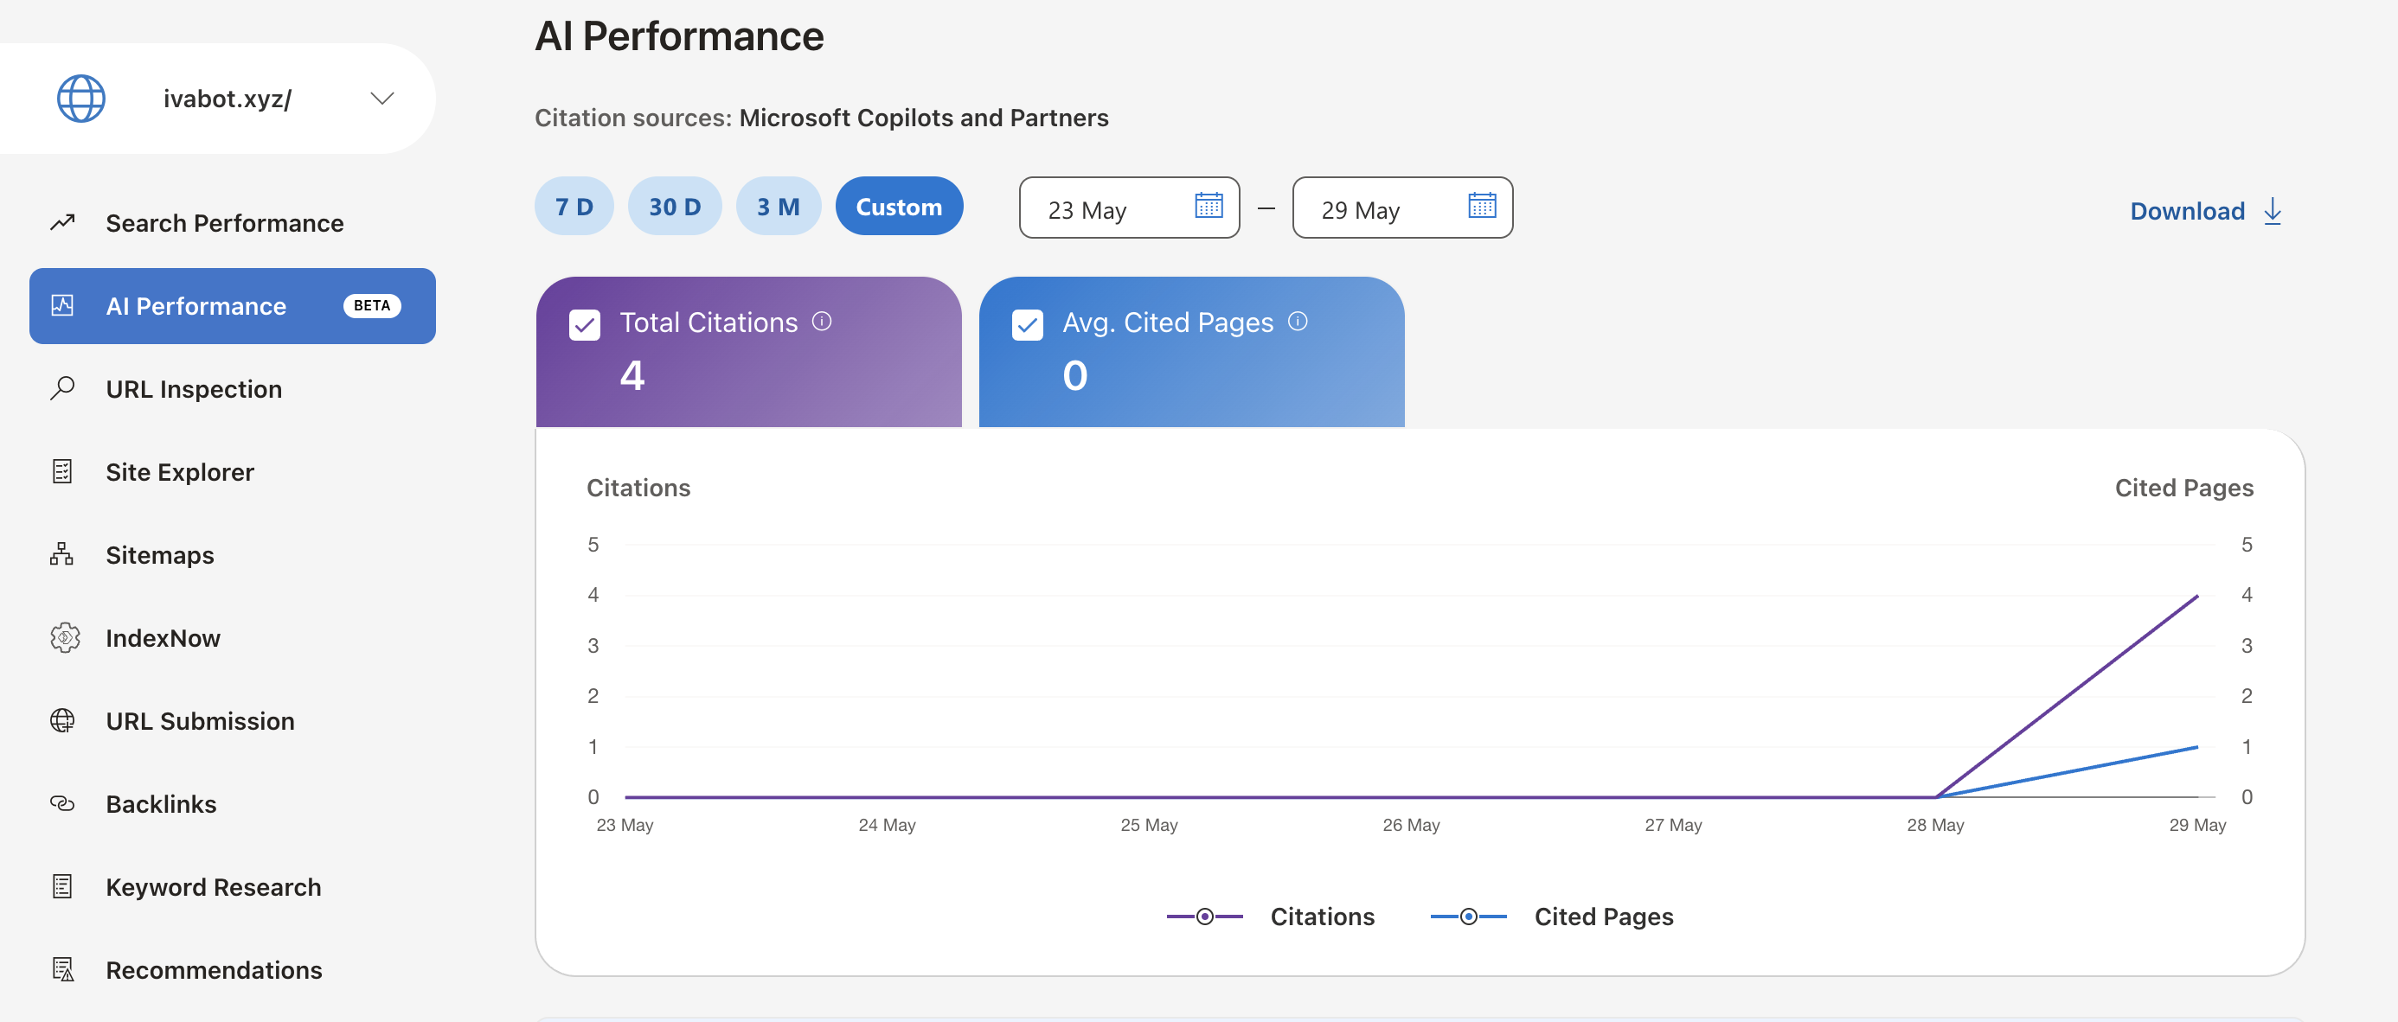Click the AI Performance page heading

tap(680, 36)
